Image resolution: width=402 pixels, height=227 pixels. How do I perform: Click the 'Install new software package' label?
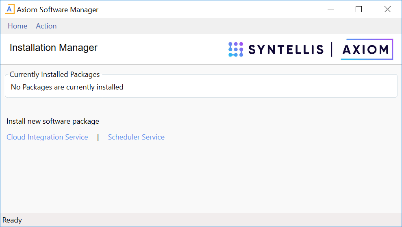tap(53, 121)
